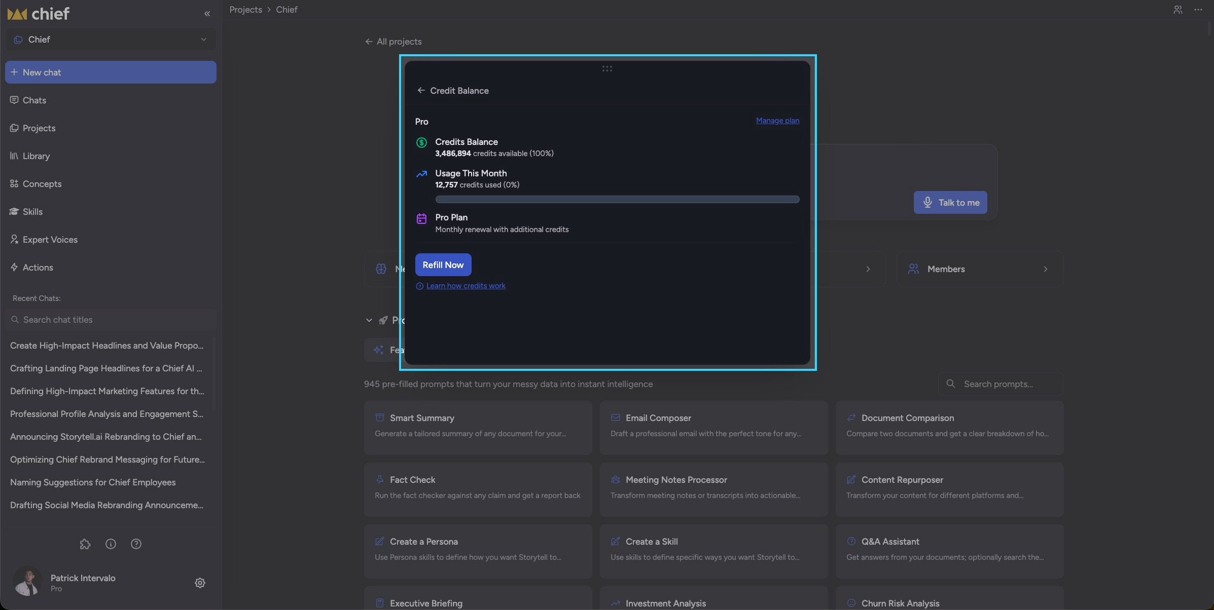
Task: Open chat 'Professional Profile Analysis and Engagement'
Action: tap(106, 414)
